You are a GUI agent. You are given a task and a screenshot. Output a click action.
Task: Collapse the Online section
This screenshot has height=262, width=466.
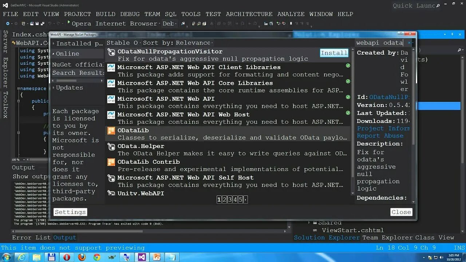pos(54,54)
